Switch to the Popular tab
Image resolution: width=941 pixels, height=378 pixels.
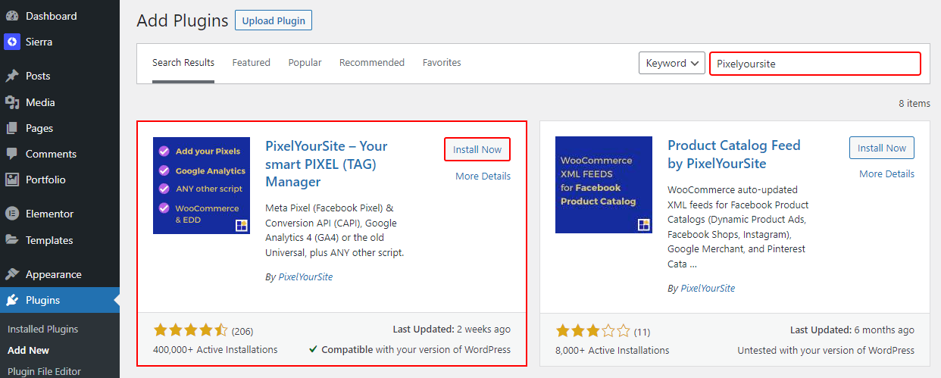305,63
